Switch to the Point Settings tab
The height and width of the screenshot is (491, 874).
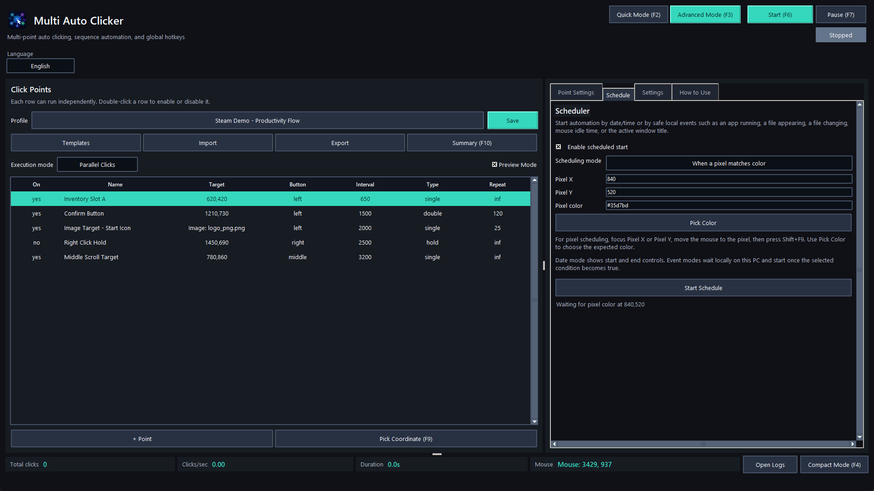pyautogui.click(x=576, y=92)
